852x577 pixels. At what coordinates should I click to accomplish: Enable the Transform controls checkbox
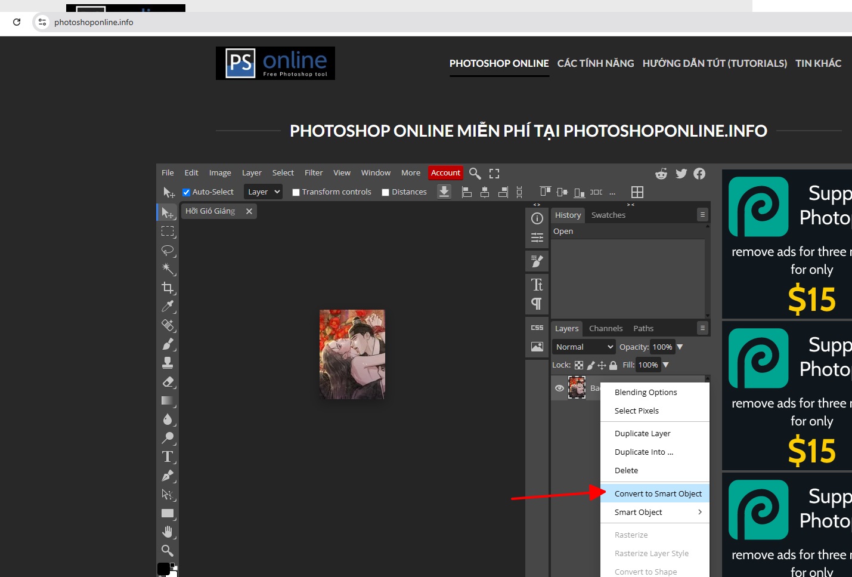click(x=296, y=192)
